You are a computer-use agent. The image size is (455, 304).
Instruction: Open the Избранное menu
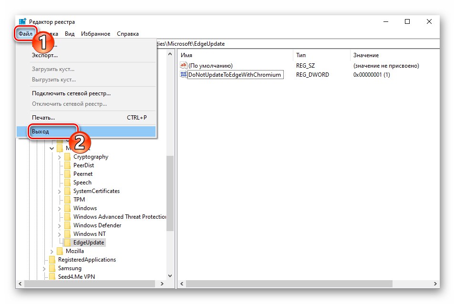(x=95, y=34)
